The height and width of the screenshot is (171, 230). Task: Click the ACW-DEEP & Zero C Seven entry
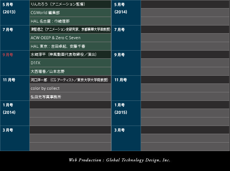coord(55,38)
